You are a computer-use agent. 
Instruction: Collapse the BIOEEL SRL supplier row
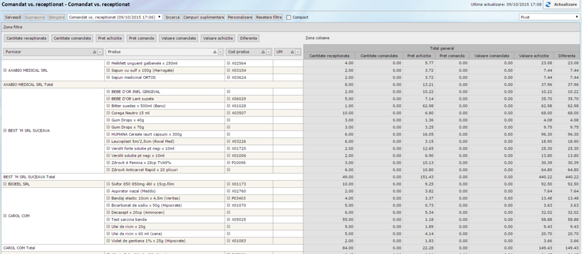tap(5, 184)
